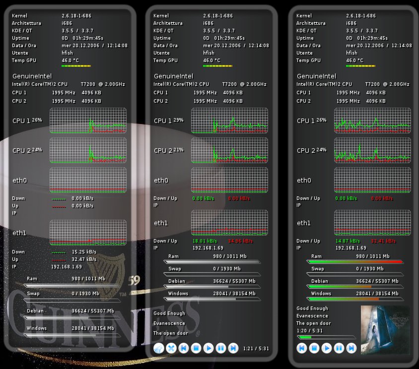The width and height of the screenshot is (419, 369).
Task: Click the grey Ram bar in middle panel
Action: click(212, 262)
